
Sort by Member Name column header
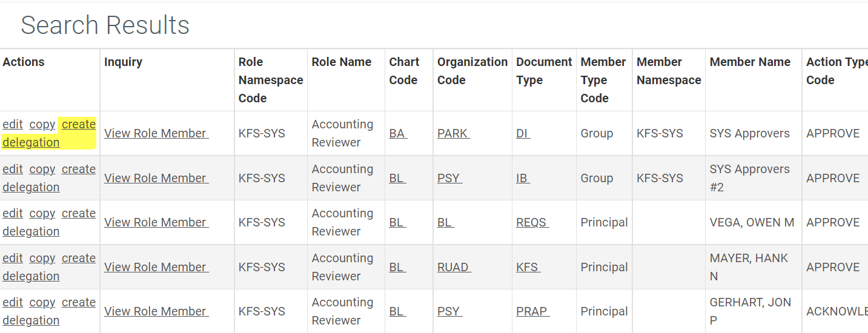pos(750,62)
